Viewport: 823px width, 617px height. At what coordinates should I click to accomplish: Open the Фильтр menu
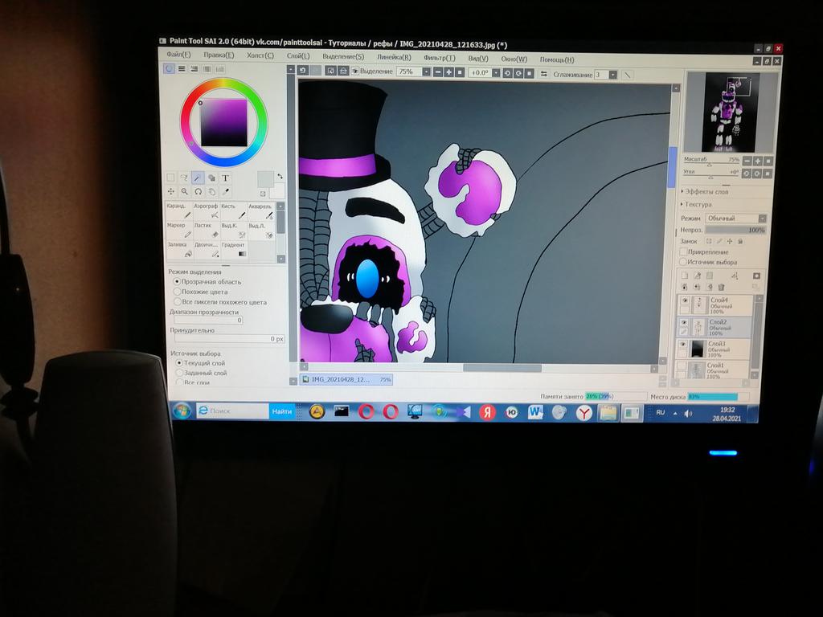click(440, 58)
